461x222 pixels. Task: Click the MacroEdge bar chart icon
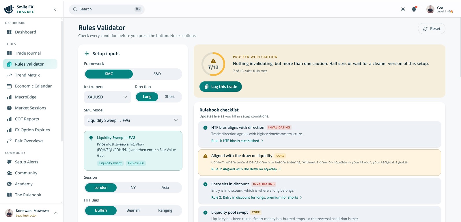[x=9, y=97]
